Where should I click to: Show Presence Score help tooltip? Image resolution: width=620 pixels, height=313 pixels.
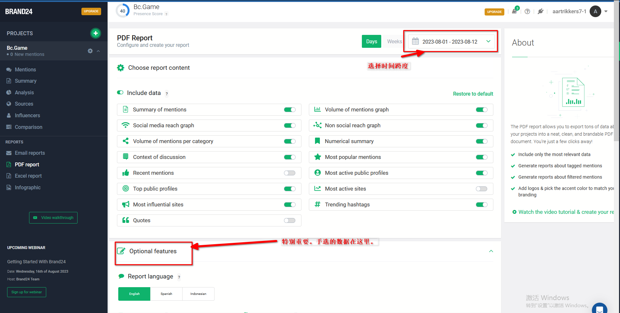[166, 14]
